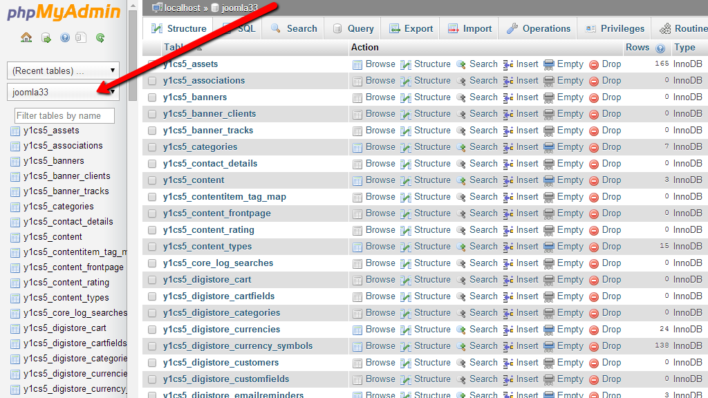Click the Filter tables by name field
This screenshot has width=708, height=398.
click(64, 116)
